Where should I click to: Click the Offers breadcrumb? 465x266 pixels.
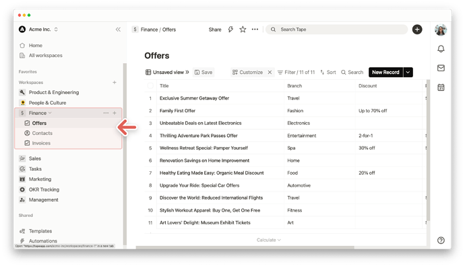click(x=169, y=30)
